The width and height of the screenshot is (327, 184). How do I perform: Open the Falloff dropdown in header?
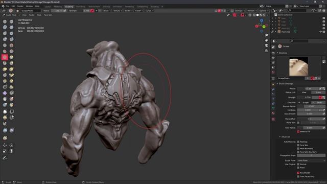[x=139, y=11]
